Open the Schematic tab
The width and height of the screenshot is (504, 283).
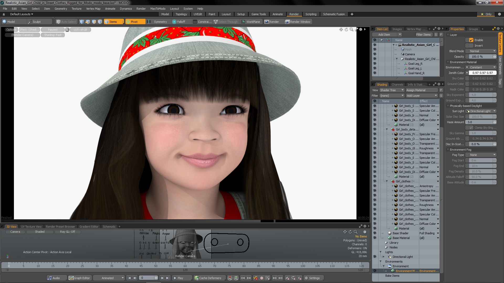(109, 227)
